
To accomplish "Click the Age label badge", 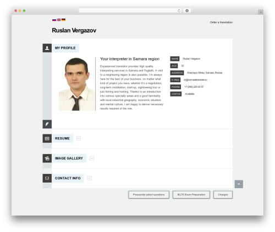I will pyautogui.click(x=174, y=66).
